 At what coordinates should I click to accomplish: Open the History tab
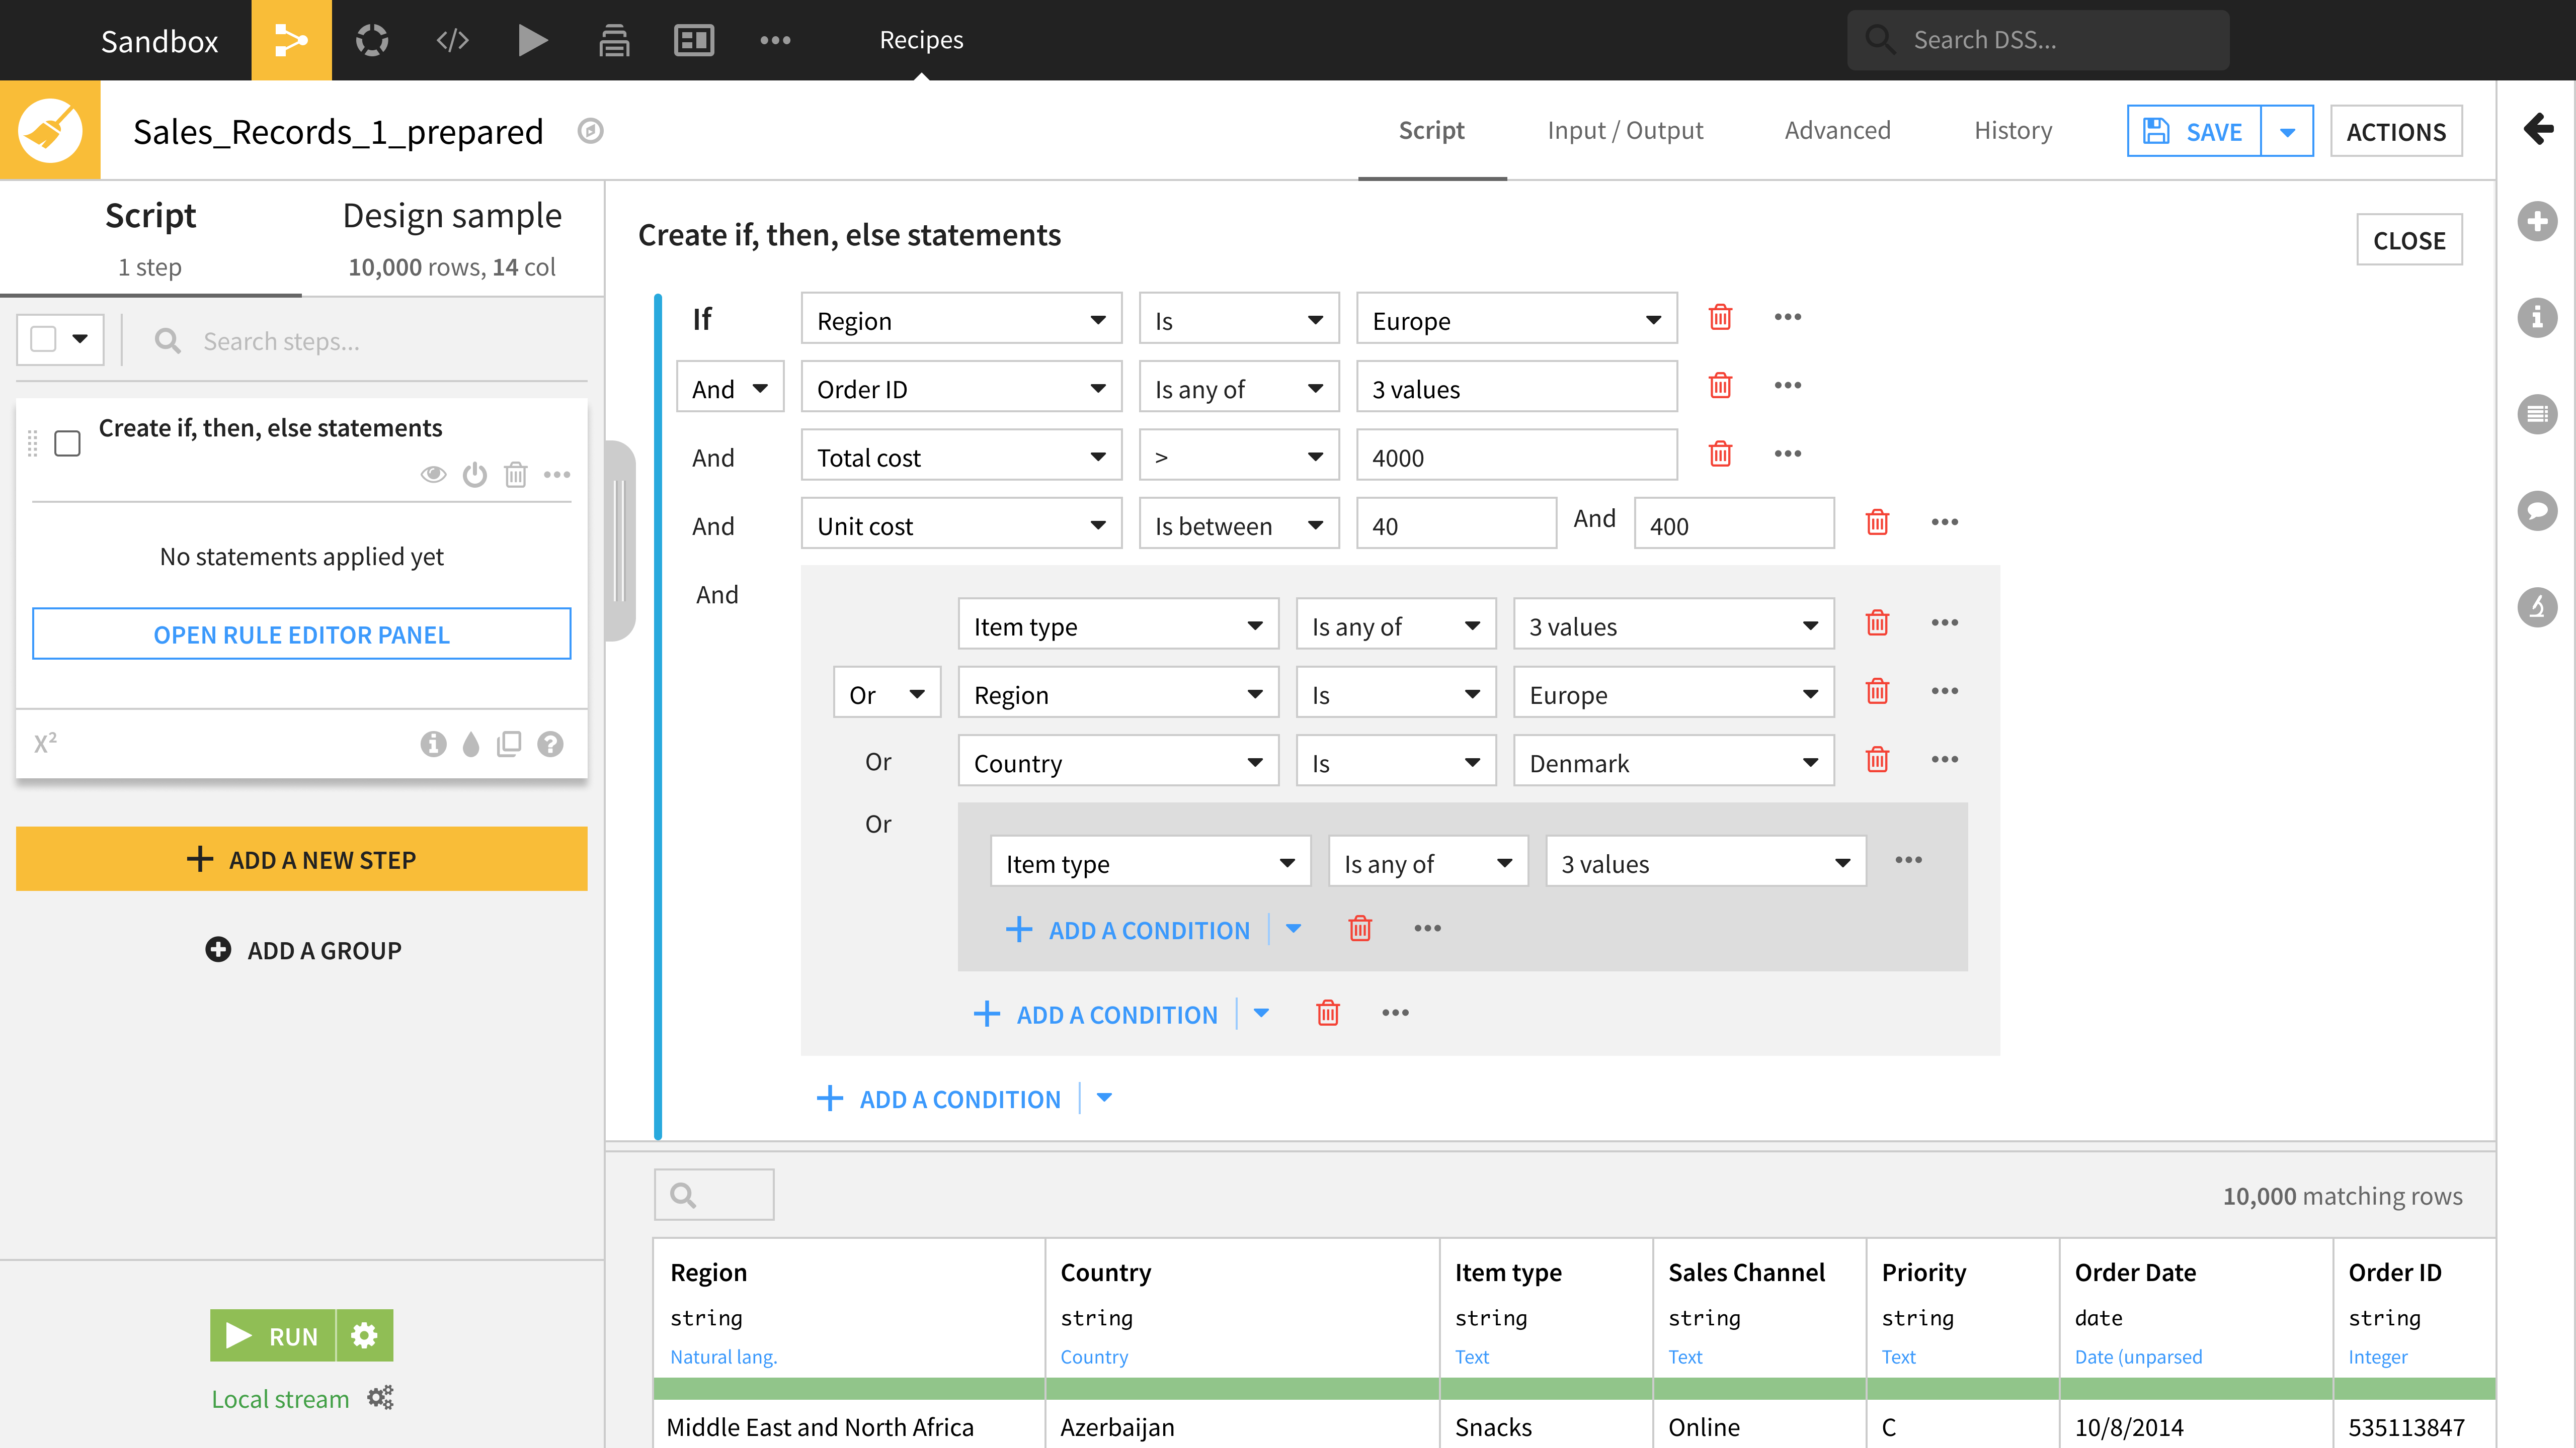[x=2012, y=130]
